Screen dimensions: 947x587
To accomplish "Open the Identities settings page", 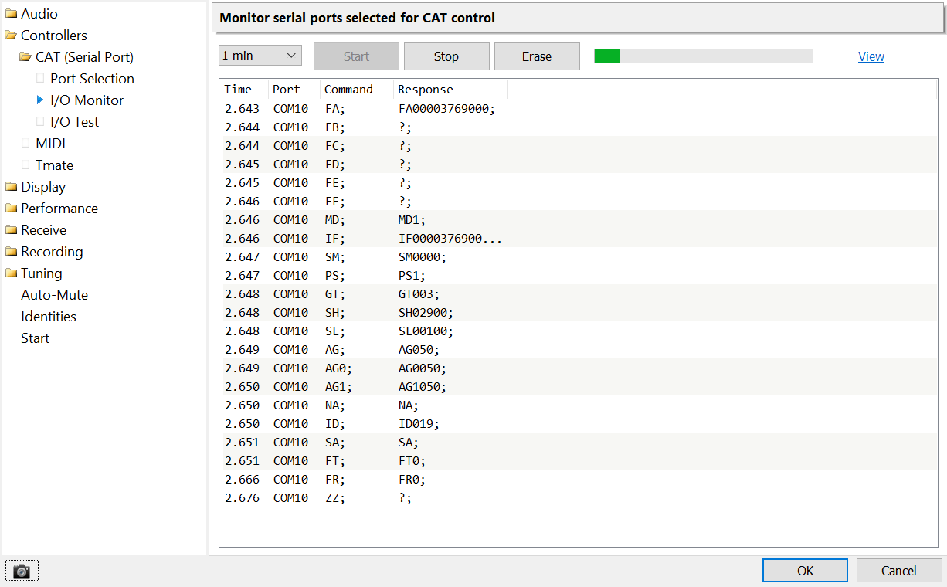I will point(49,316).
